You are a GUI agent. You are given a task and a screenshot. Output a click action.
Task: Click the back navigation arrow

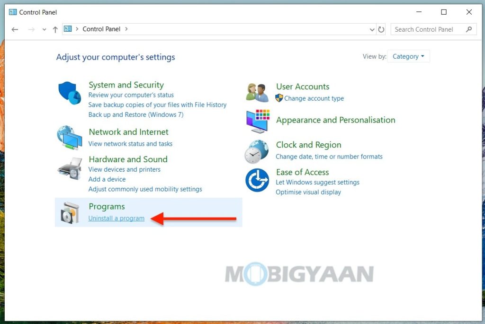point(15,29)
